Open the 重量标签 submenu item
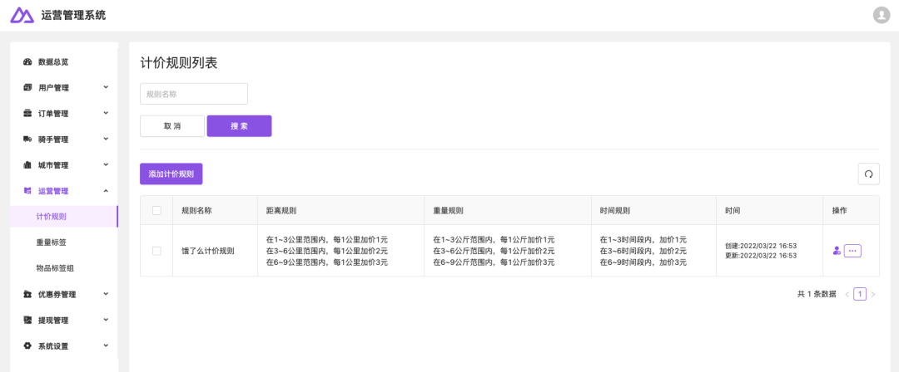The width and height of the screenshot is (899, 372). pos(52,242)
